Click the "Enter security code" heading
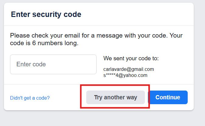The image size is (205, 126). click(46, 14)
